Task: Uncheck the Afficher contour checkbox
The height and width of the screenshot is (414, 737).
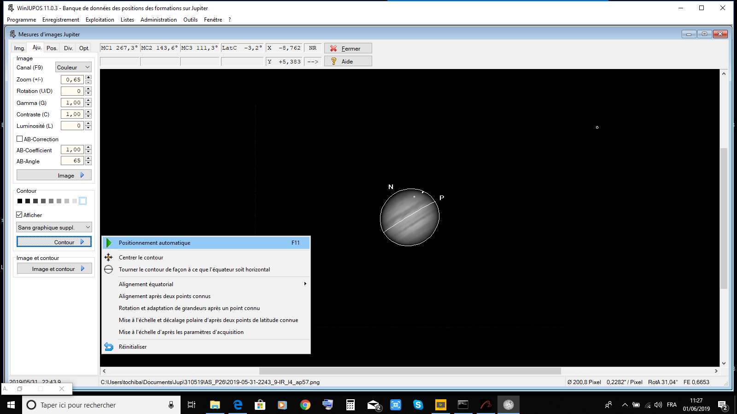Action: [19, 215]
